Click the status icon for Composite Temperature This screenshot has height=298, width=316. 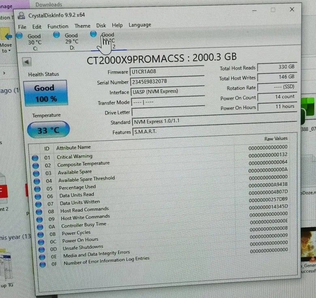click(x=36, y=166)
